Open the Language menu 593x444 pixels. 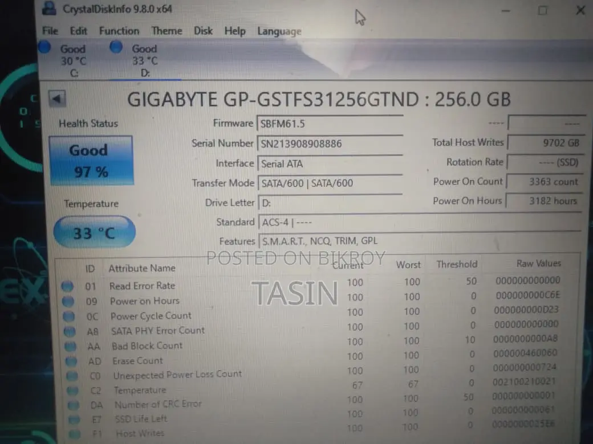point(279,31)
